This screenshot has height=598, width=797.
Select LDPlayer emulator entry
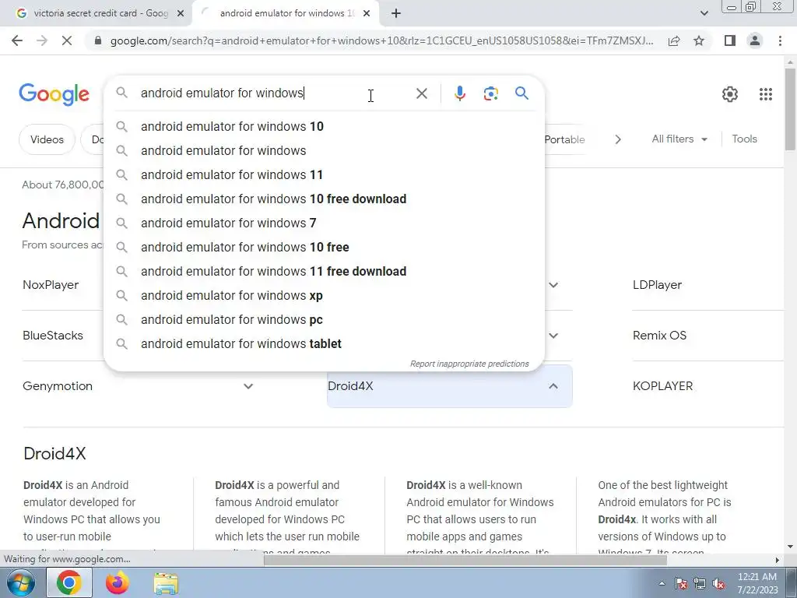click(x=657, y=285)
